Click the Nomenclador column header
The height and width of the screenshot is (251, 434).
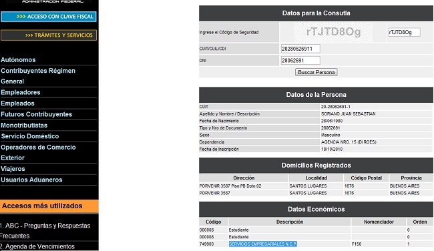point(379,222)
